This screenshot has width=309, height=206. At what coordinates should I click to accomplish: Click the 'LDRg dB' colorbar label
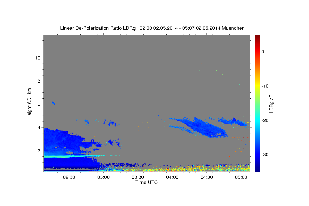271,103
